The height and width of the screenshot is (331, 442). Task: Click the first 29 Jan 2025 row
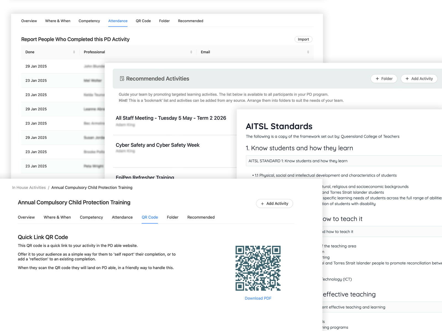coord(63,66)
